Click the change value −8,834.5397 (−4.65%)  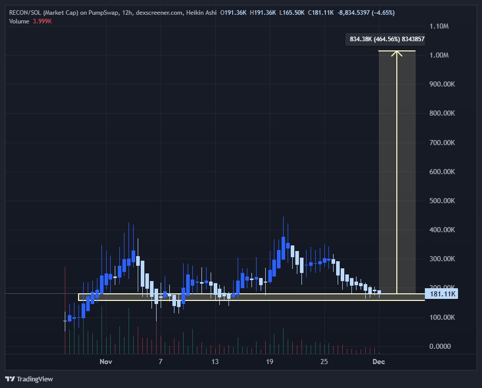pyautogui.click(x=366, y=13)
